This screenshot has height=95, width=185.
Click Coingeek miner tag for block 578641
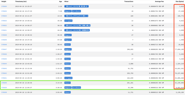point(68,78)
